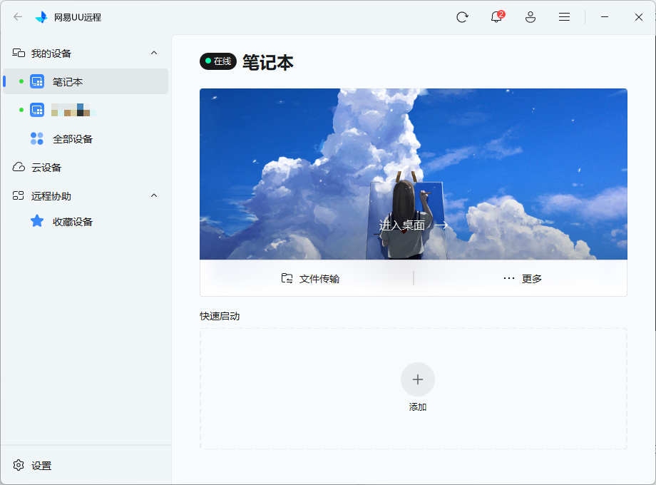Click the star icon for 收藏设备
Image resolution: width=656 pixels, height=485 pixels.
tap(37, 221)
